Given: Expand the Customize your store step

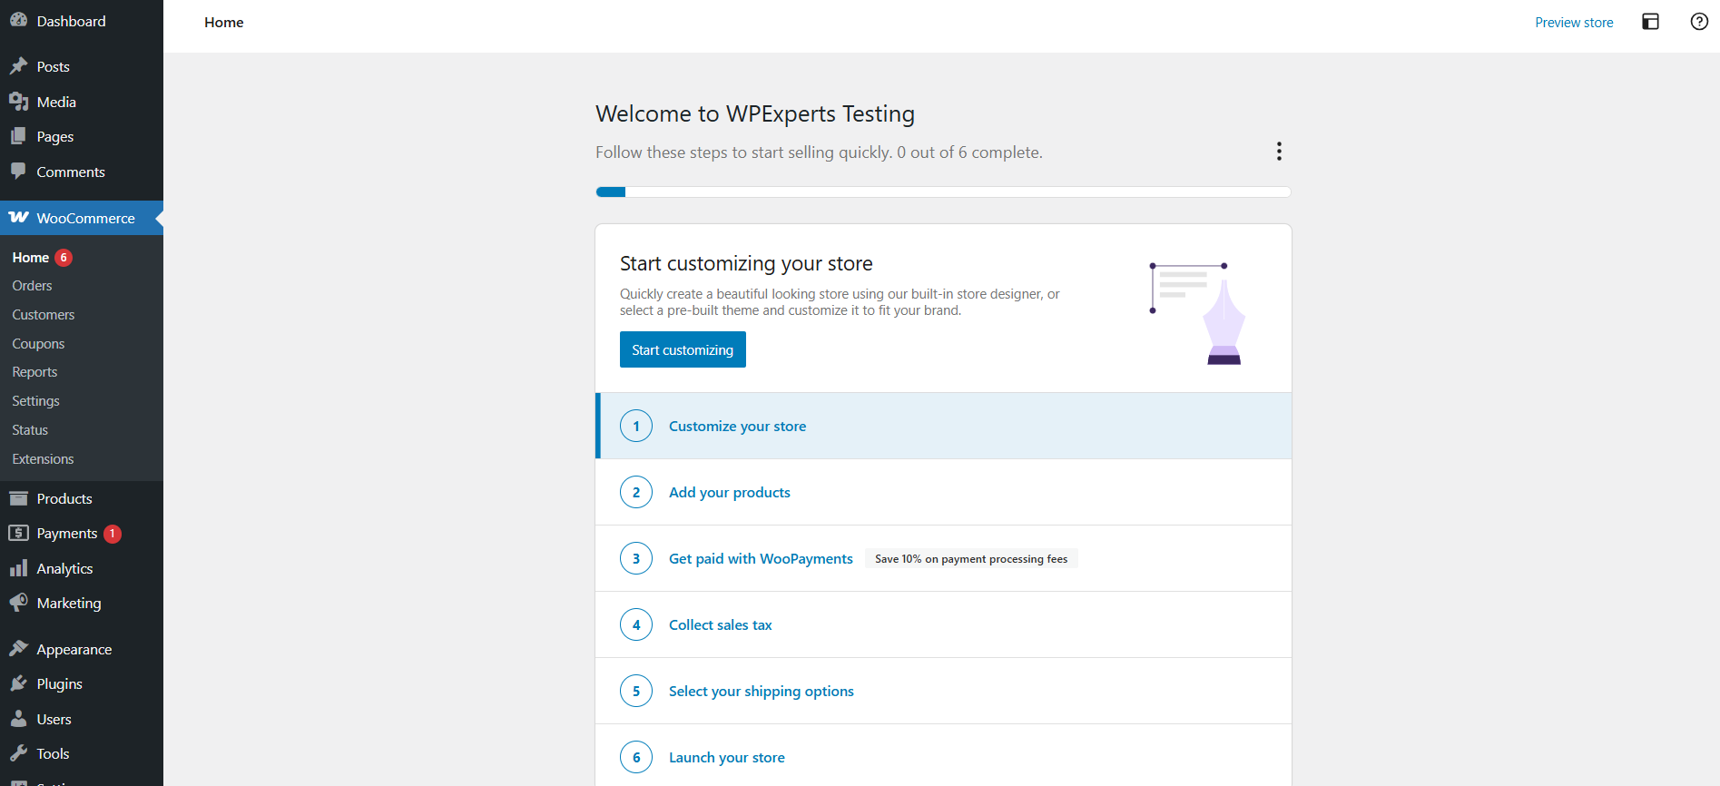Looking at the screenshot, I should coord(944,426).
